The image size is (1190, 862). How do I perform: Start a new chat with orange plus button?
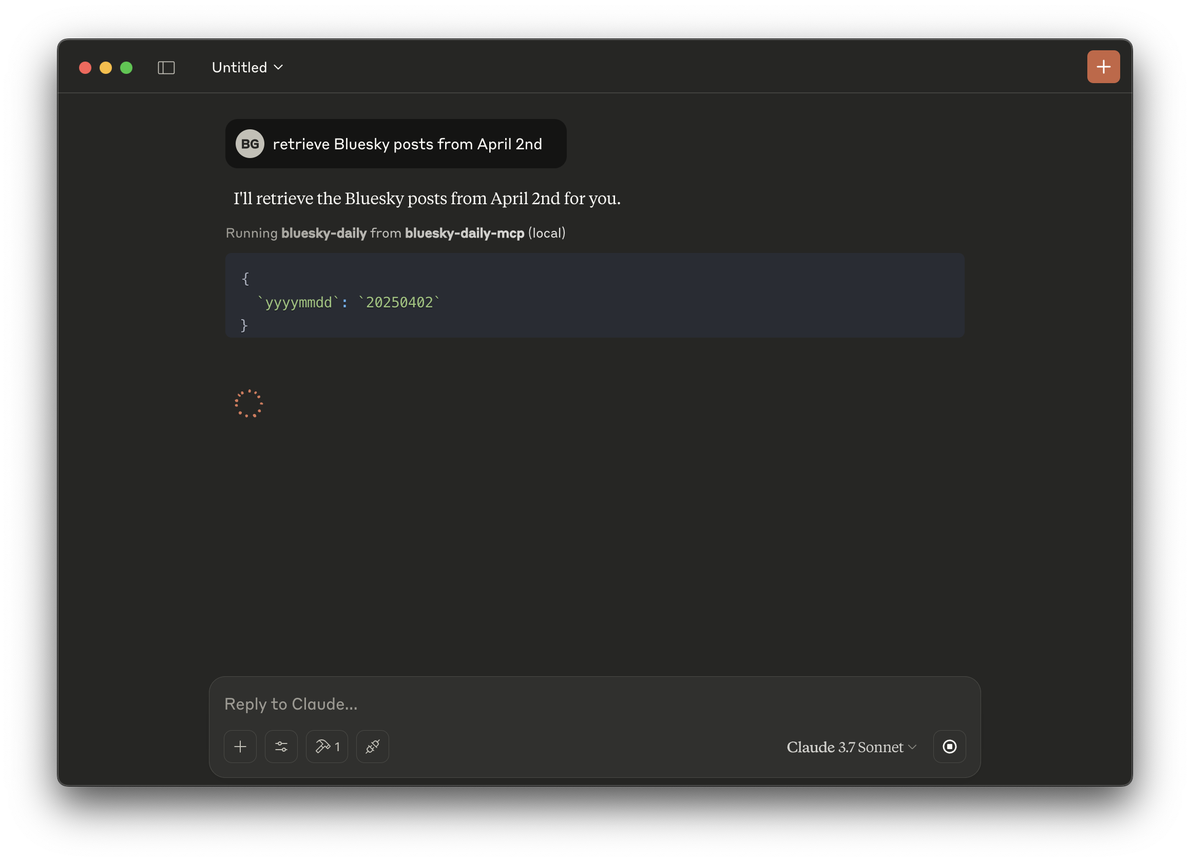point(1103,67)
